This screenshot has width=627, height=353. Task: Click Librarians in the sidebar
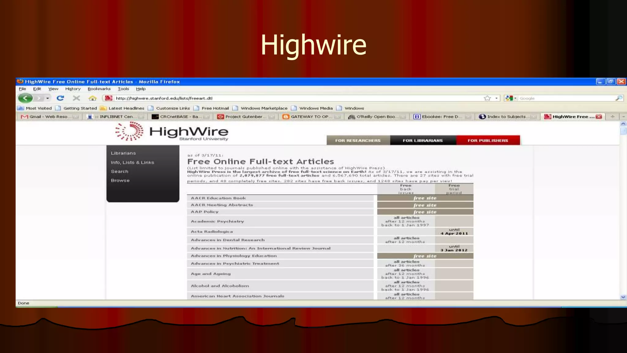click(123, 153)
